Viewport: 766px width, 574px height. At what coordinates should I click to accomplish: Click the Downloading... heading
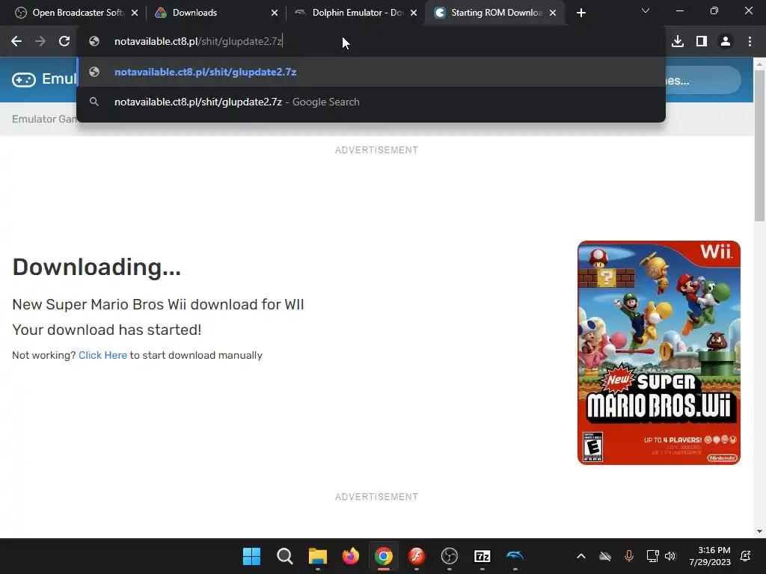pos(96,267)
